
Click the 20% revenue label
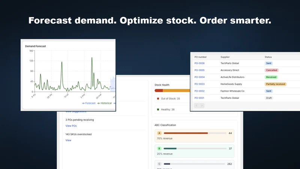165,154
